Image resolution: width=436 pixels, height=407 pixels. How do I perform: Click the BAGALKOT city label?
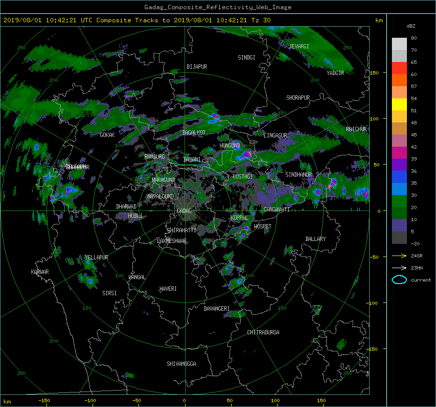coord(194,133)
